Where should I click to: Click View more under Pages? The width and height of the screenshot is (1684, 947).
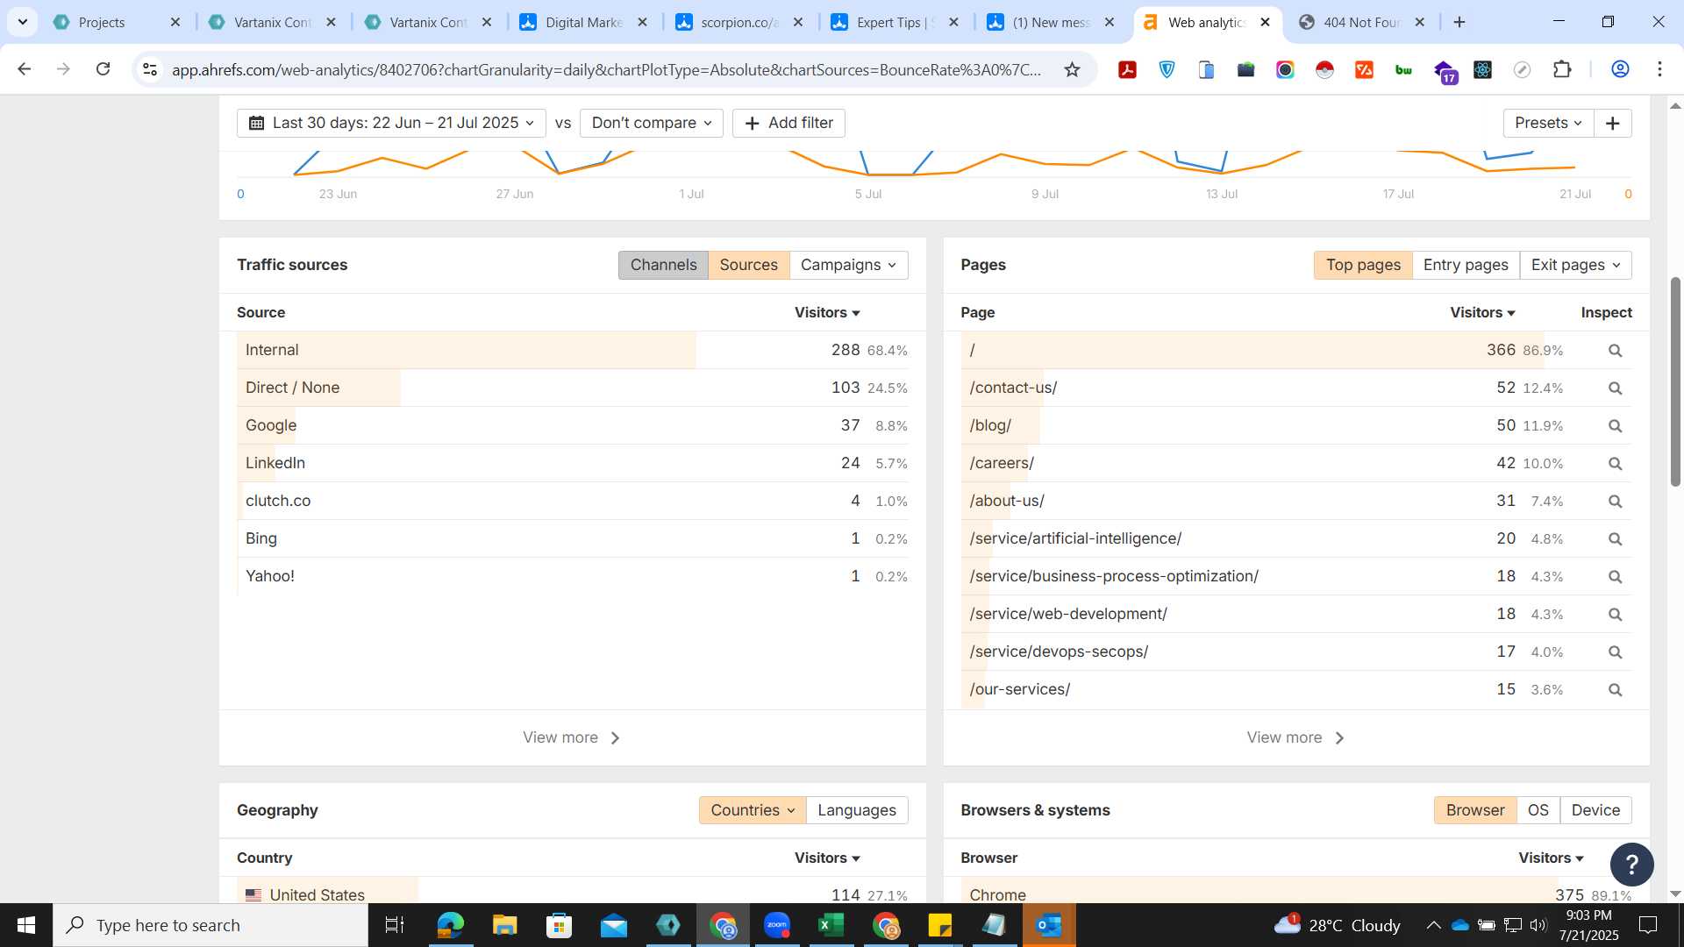point(1295,738)
